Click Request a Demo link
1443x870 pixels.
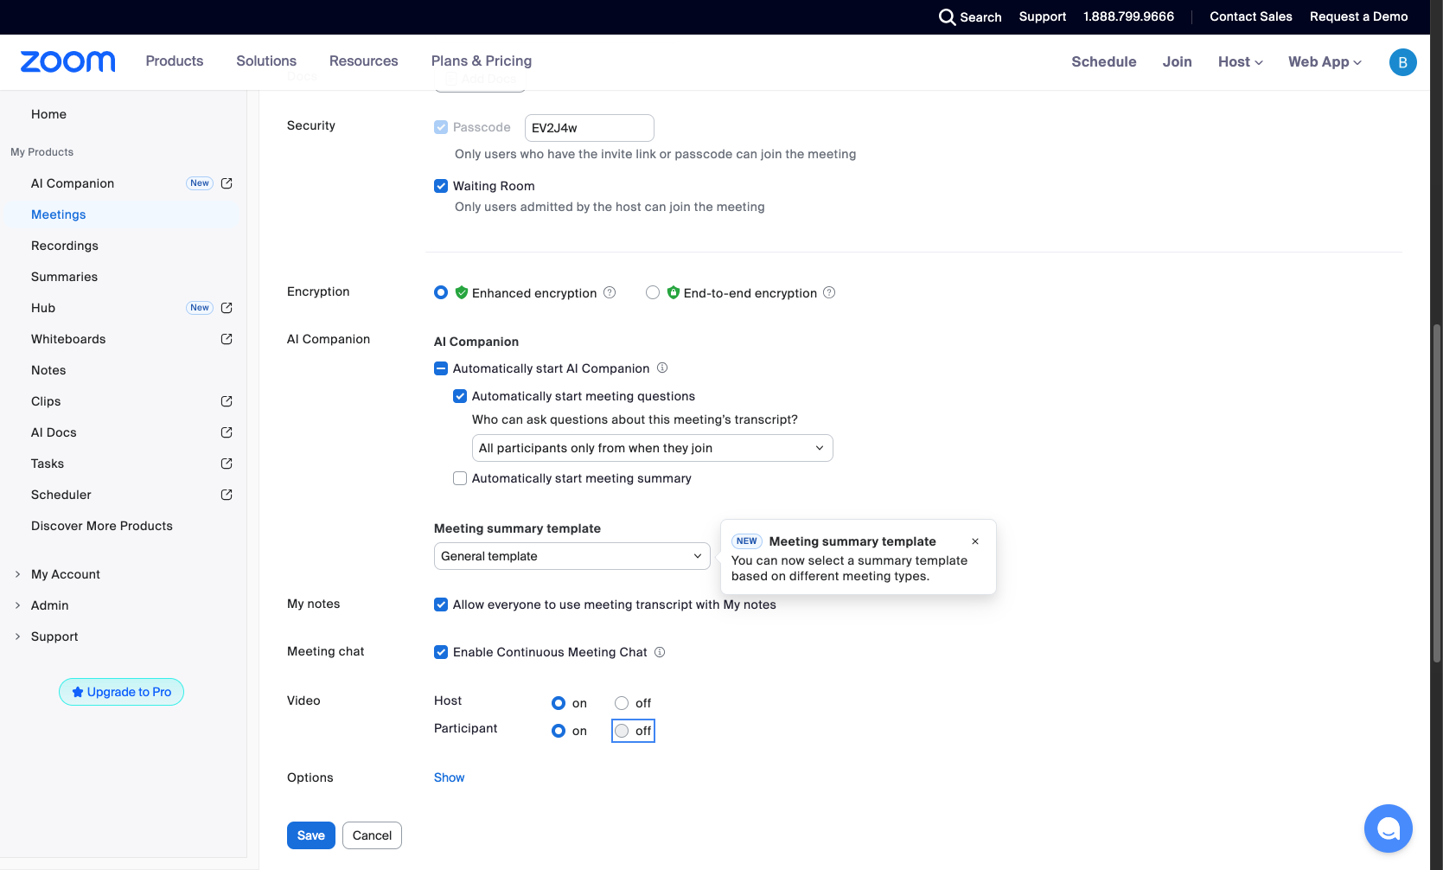point(1358,16)
